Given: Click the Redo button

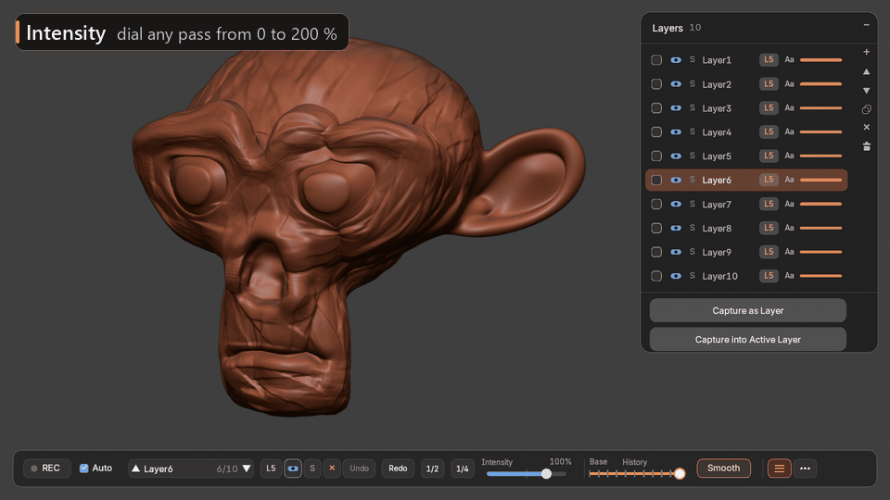Looking at the screenshot, I should pos(398,469).
